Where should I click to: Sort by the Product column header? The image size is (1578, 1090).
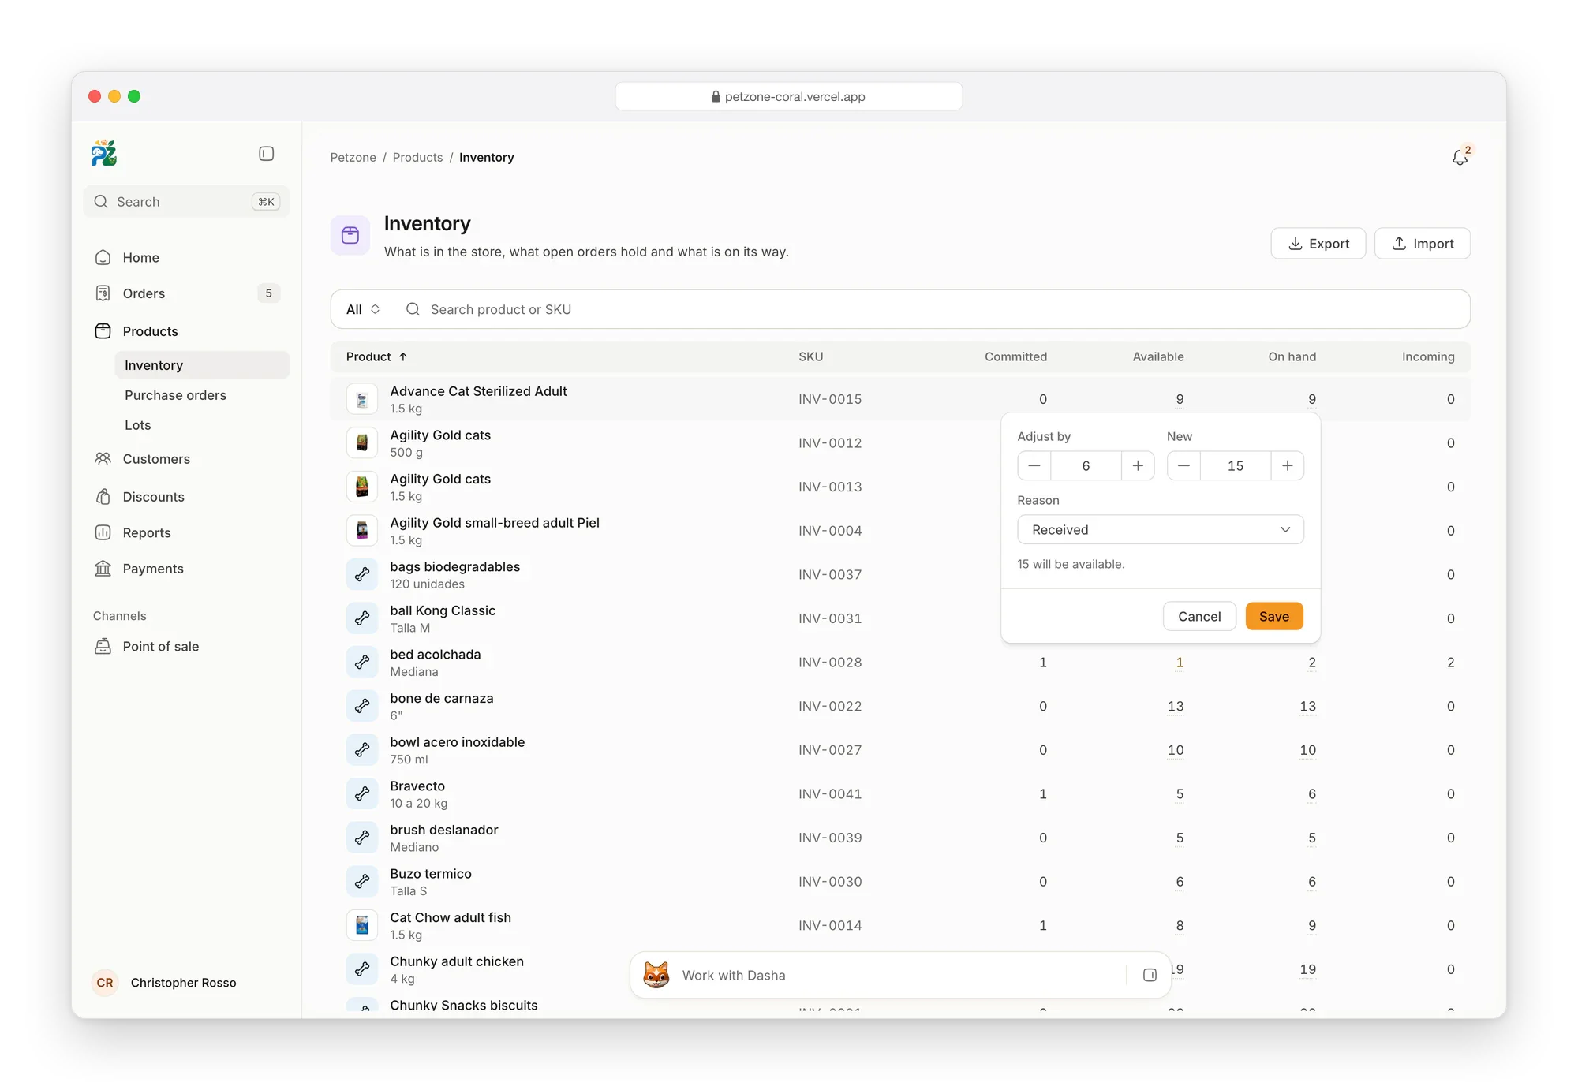pos(376,357)
